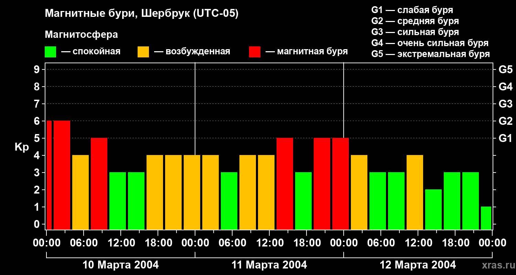Click the green "спокойная" legend swatch
Screen dimensions: 516x275
50,52
